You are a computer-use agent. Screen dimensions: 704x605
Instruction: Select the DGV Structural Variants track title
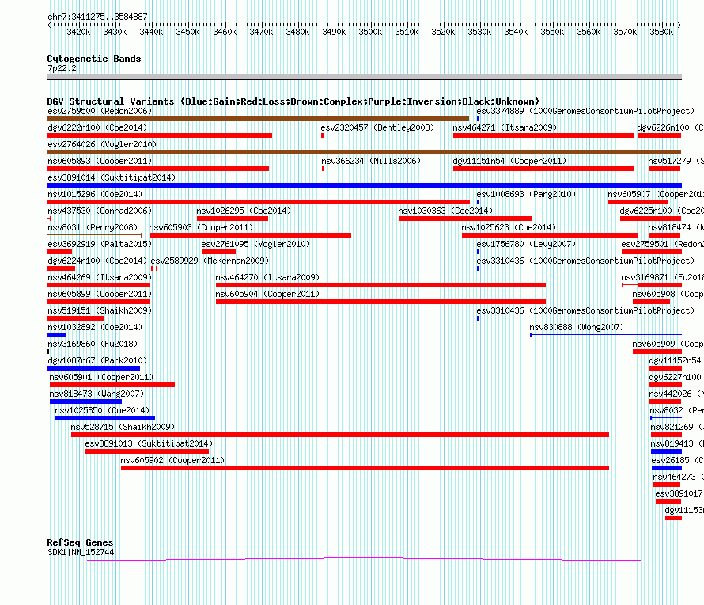tap(293, 101)
